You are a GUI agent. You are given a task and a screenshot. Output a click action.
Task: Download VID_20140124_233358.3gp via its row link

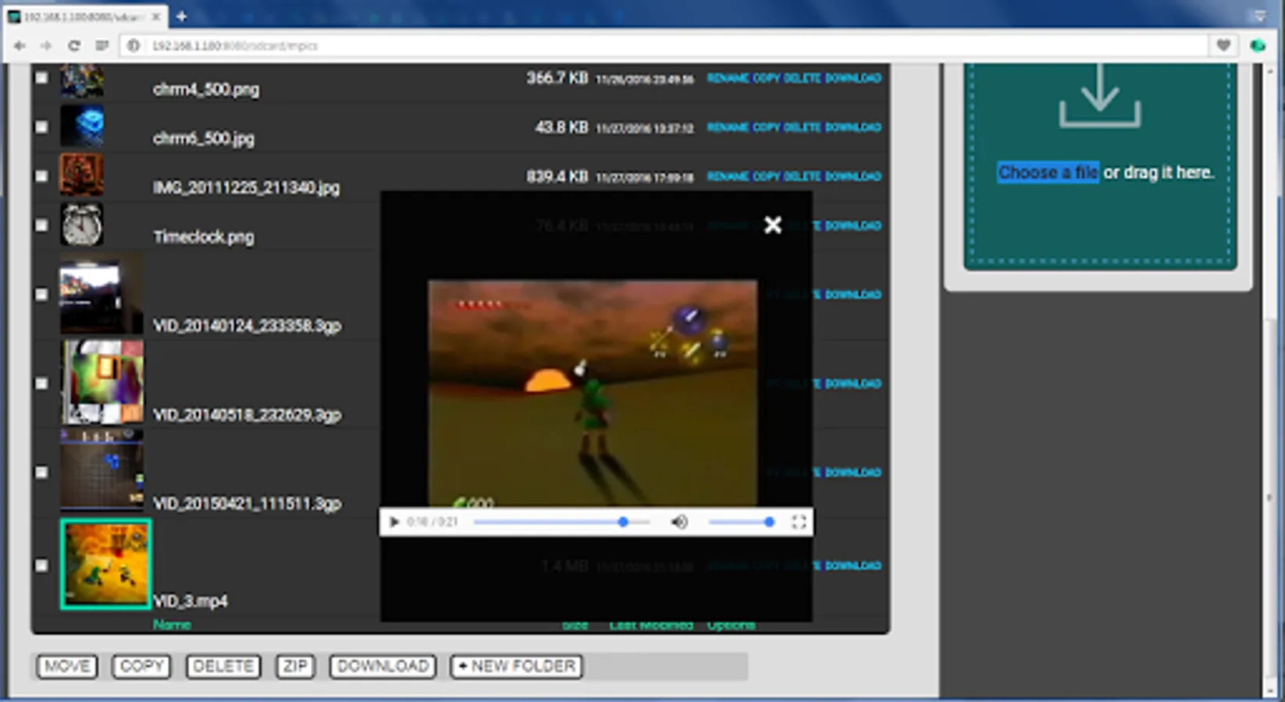coord(853,295)
